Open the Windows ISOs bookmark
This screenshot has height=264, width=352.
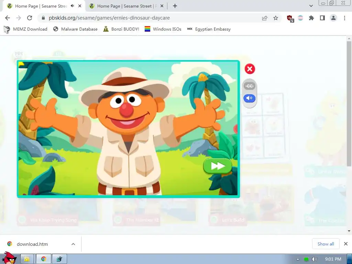point(163,29)
